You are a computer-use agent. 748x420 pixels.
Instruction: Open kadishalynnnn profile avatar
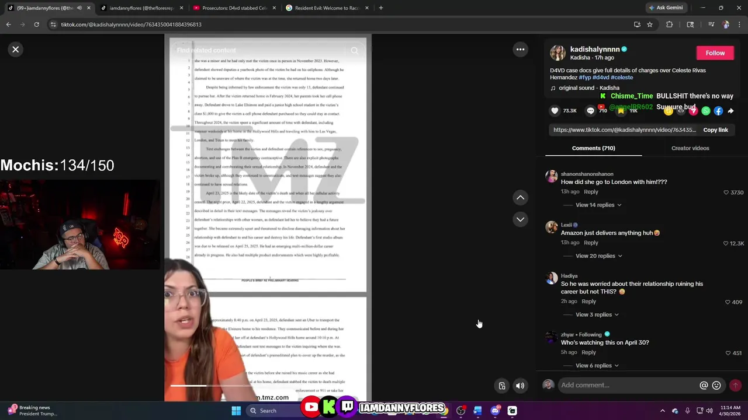point(557,53)
